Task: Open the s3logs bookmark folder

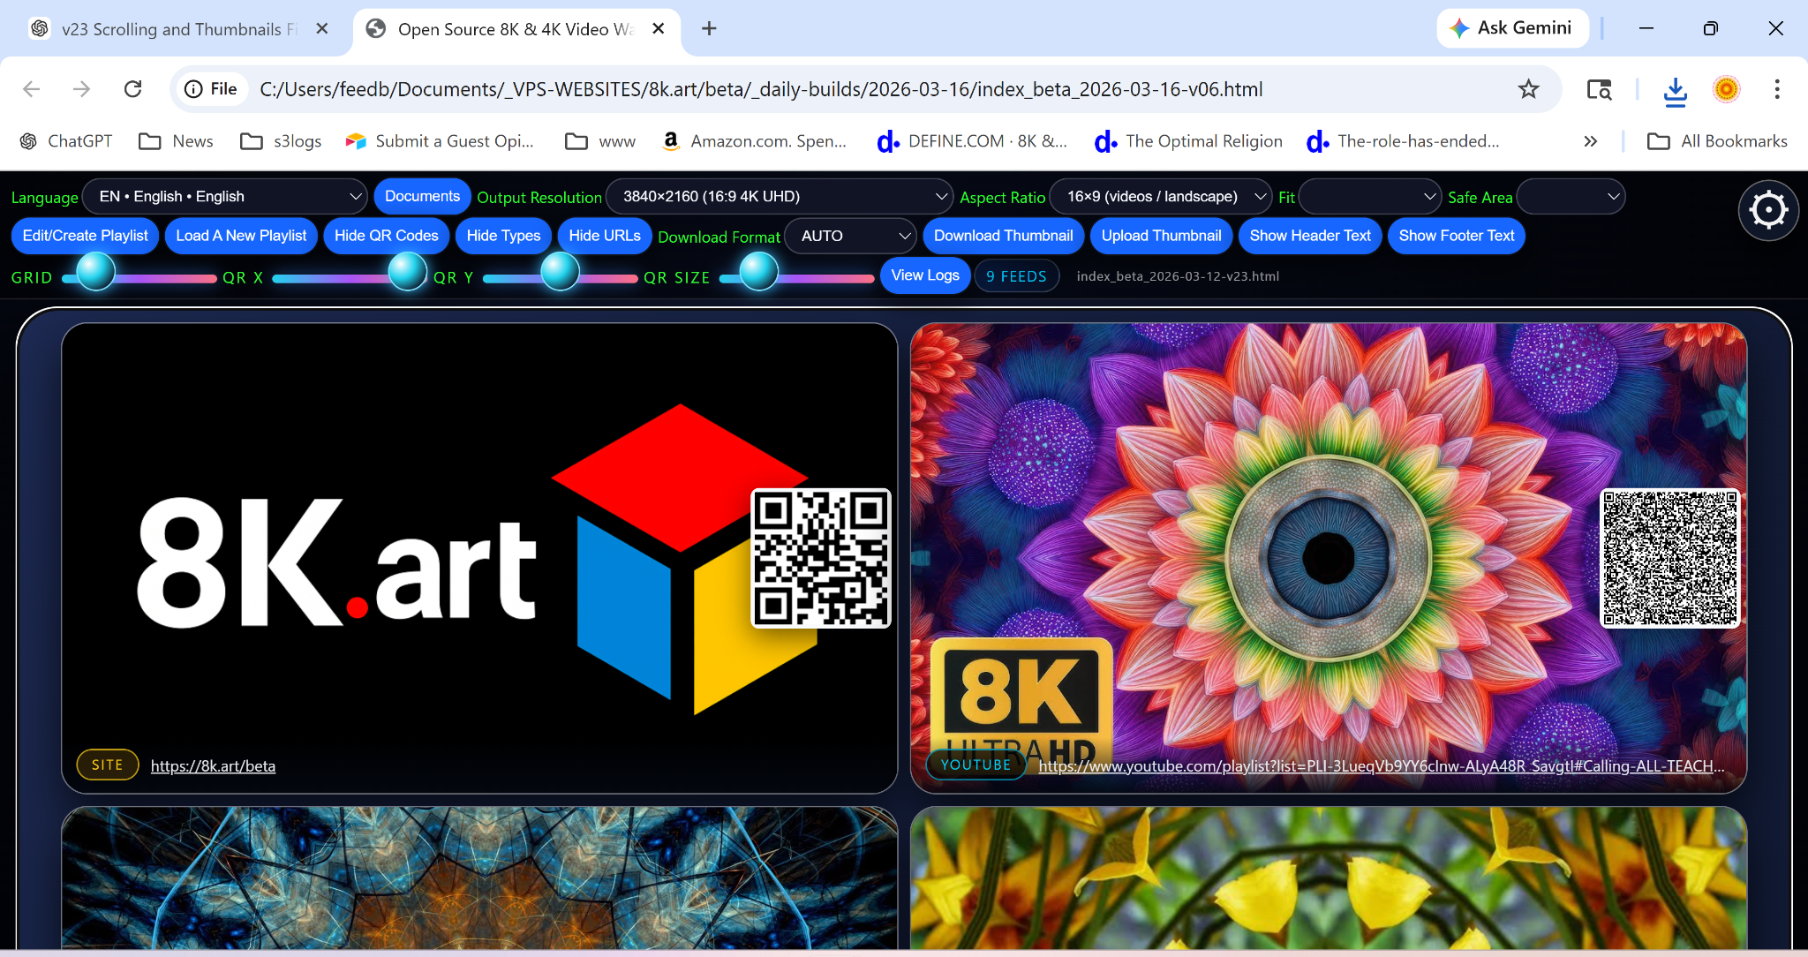Action: tap(281, 141)
